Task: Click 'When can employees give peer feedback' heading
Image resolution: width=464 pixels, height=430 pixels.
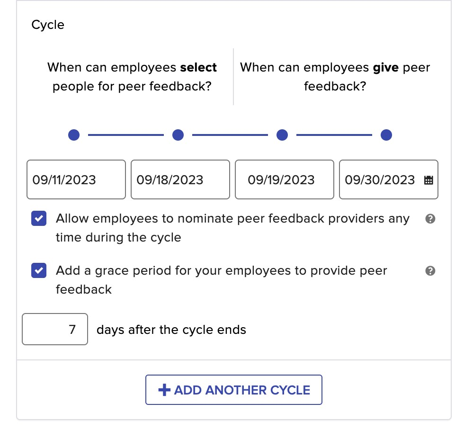Action: click(x=335, y=77)
